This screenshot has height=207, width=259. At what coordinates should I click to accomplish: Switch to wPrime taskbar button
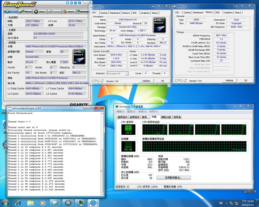(x=93, y=203)
